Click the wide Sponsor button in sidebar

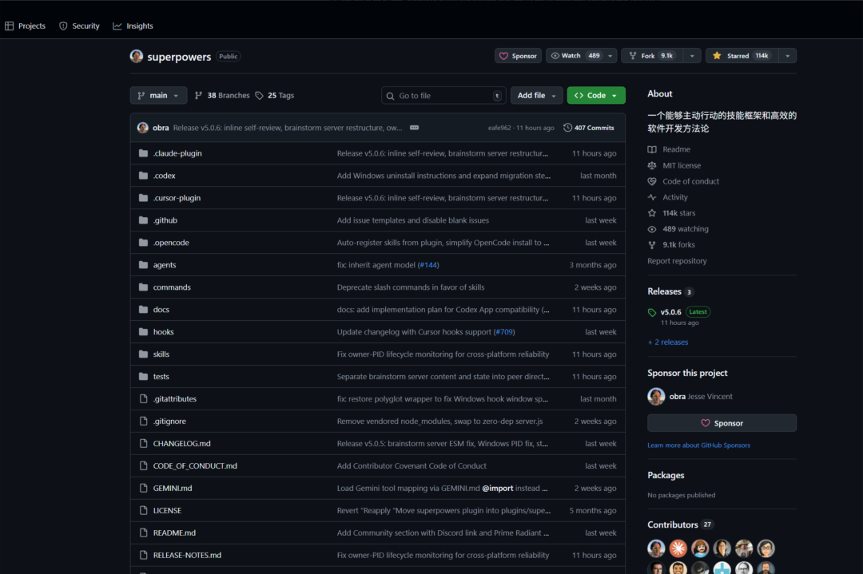pos(722,423)
